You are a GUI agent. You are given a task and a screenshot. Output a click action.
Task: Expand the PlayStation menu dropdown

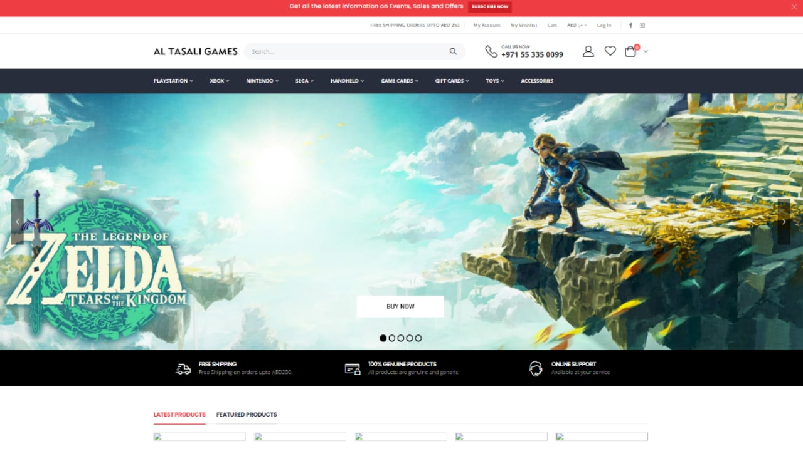[x=173, y=81]
